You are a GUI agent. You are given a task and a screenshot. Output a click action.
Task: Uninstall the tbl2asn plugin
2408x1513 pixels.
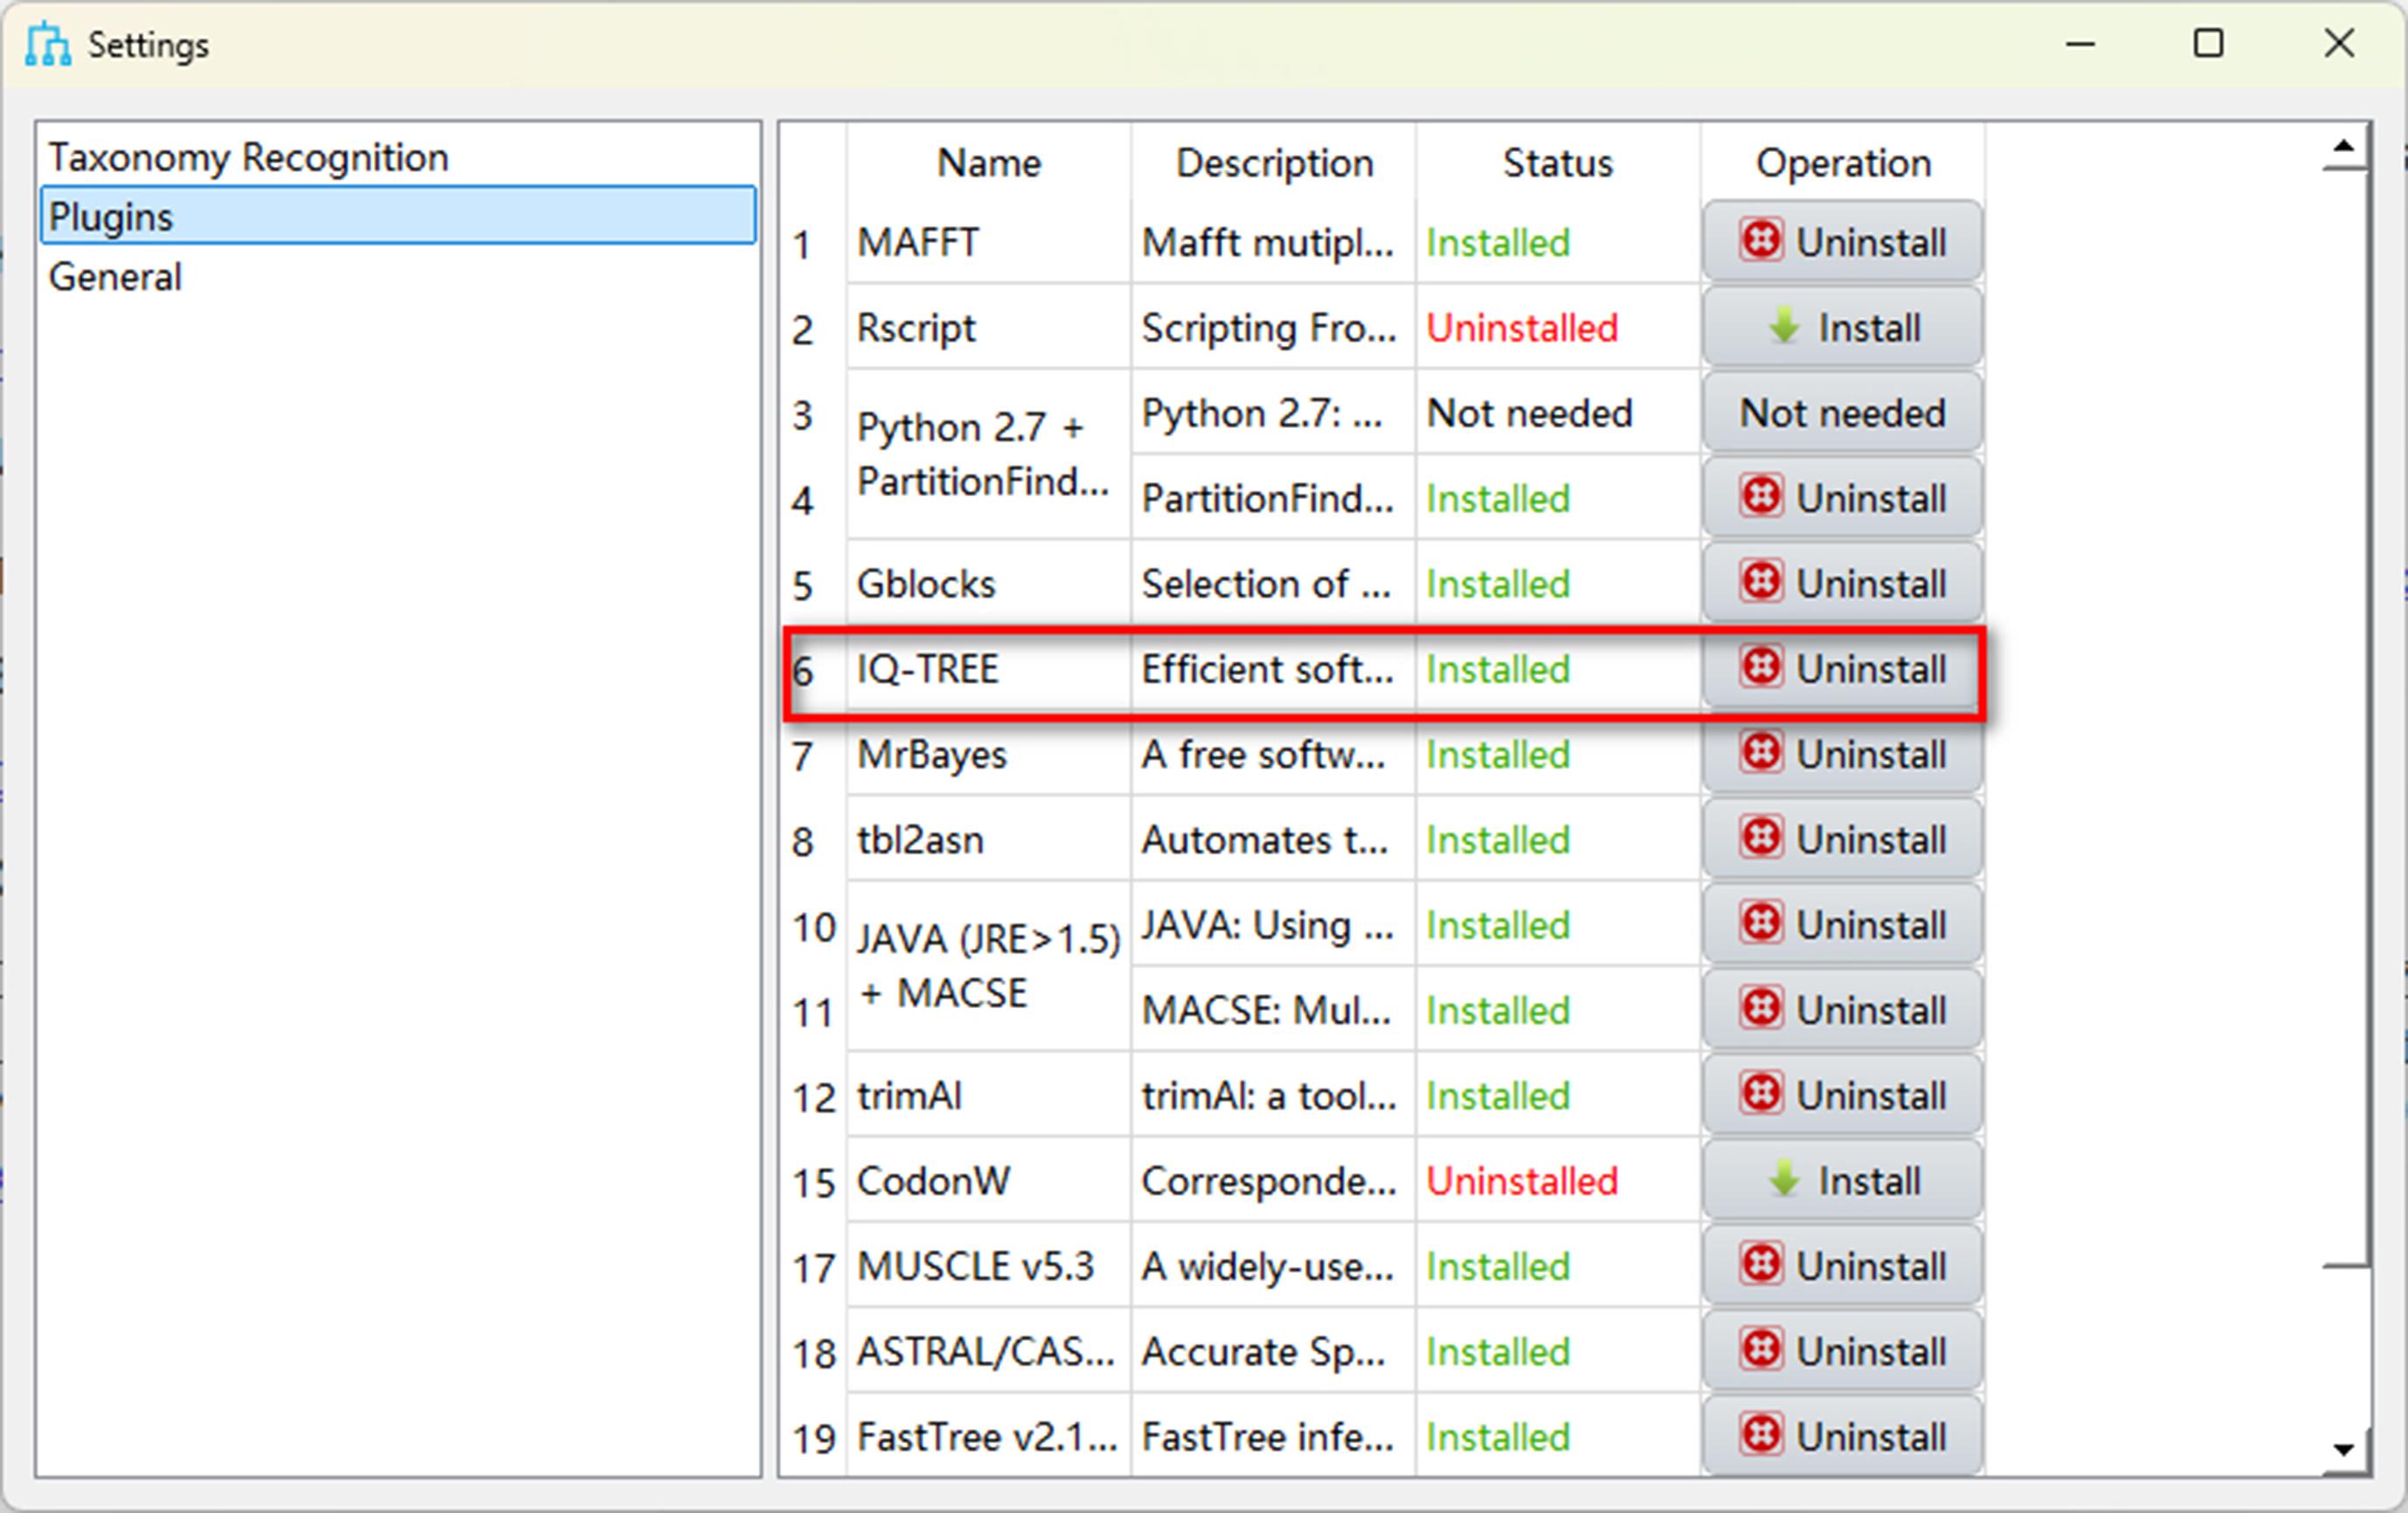pyautogui.click(x=1842, y=839)
